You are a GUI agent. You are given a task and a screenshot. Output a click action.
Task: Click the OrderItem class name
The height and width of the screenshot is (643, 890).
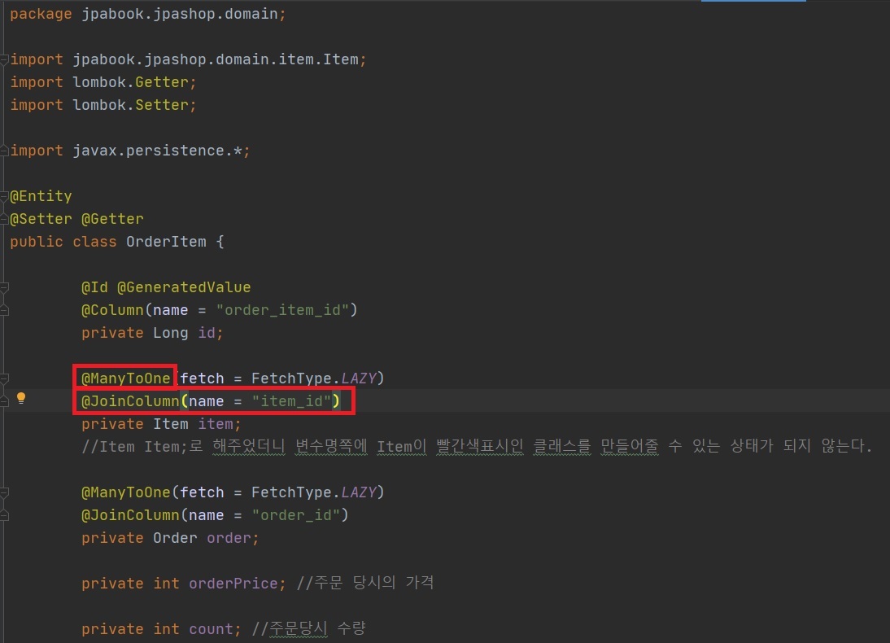coord(166,242)
